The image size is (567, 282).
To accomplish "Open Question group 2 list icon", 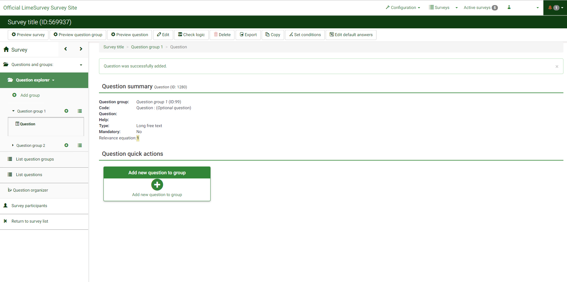I will (x=80, y=145).
